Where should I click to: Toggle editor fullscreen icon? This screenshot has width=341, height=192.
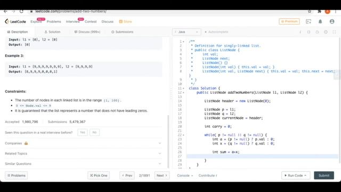(334, 32)
